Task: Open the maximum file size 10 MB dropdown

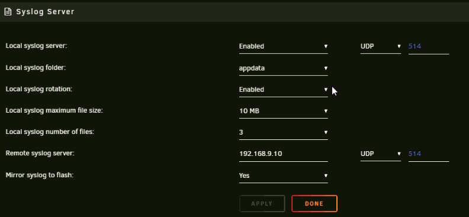Action: [283, 111]
